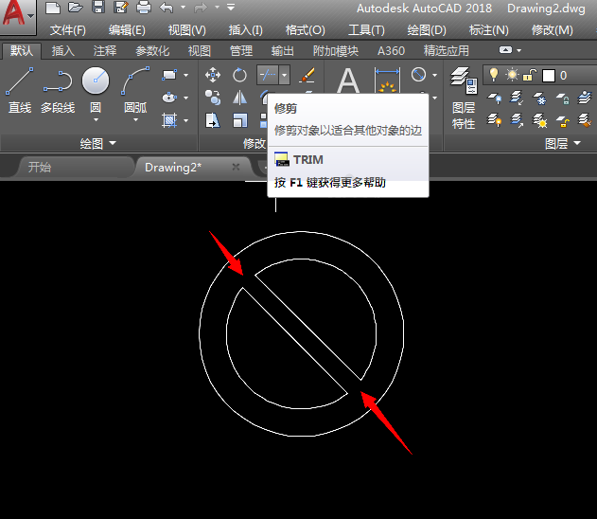This screenshot has height=519, width=597.
Task: Click the white layer color swatch
Action: click(x=548, y=76)
